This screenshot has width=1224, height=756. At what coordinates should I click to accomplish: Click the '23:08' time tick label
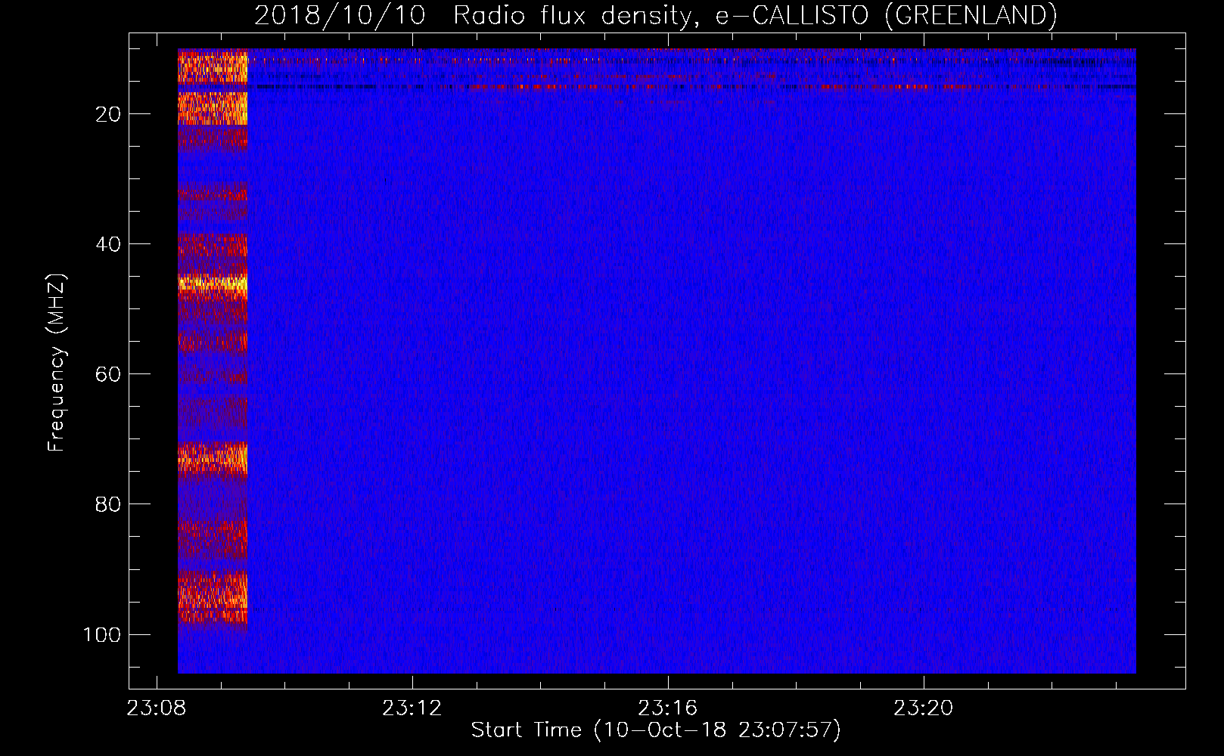pyautogui.click(x=157, y=708)
